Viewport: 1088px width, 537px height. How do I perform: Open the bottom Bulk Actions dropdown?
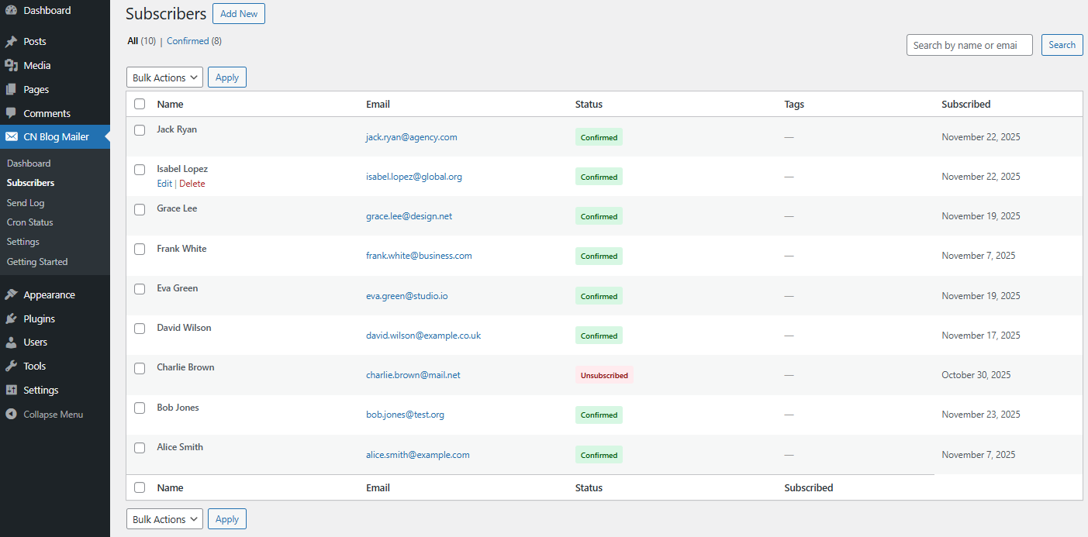click(164, 518)
